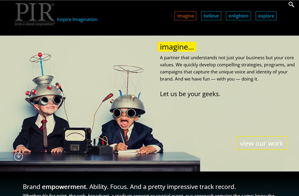Click the Let us be your geeks text
The height and width of the screenshot is (196, 299).
coord(190,94)
